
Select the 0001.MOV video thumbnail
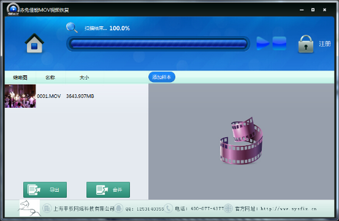tap(20, 96)
